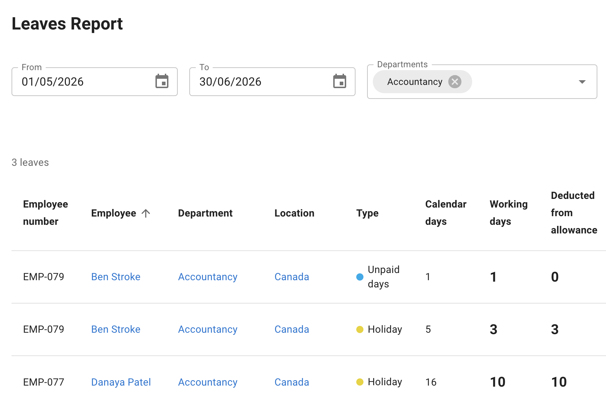Select Holiday text in Danaya Patel row

385,382
